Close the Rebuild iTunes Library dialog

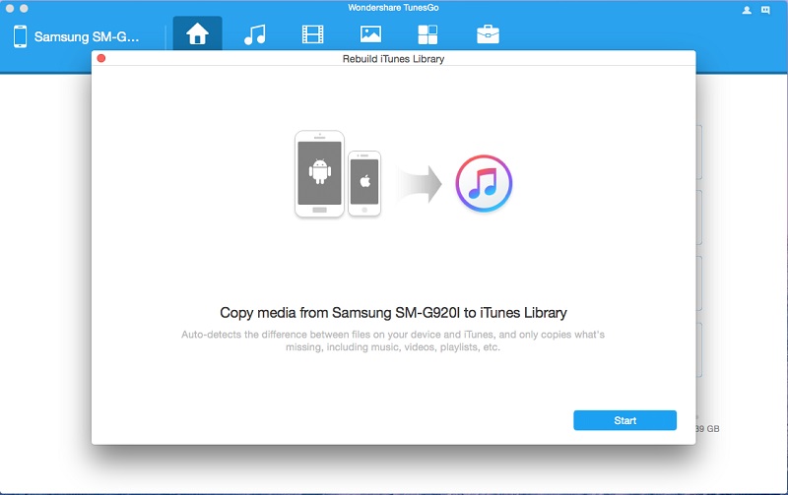101,59
